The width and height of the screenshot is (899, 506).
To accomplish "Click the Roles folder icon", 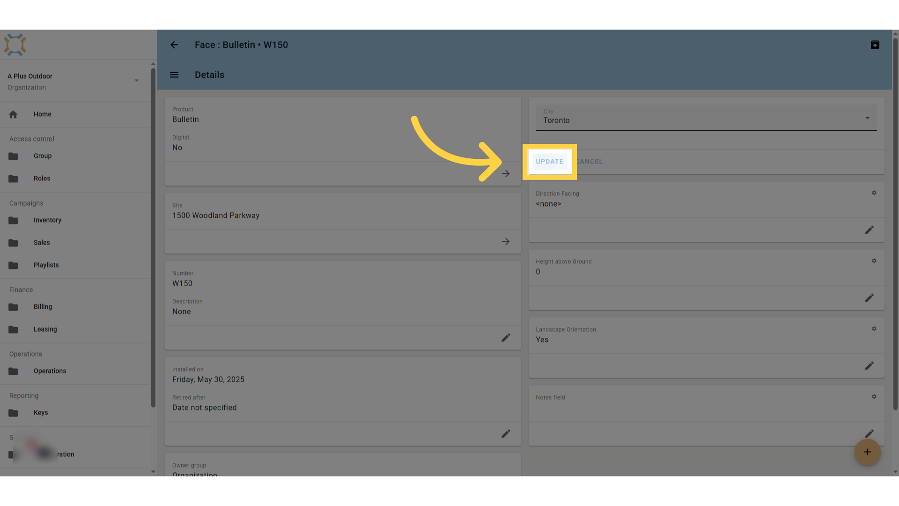I will (13, 179).
